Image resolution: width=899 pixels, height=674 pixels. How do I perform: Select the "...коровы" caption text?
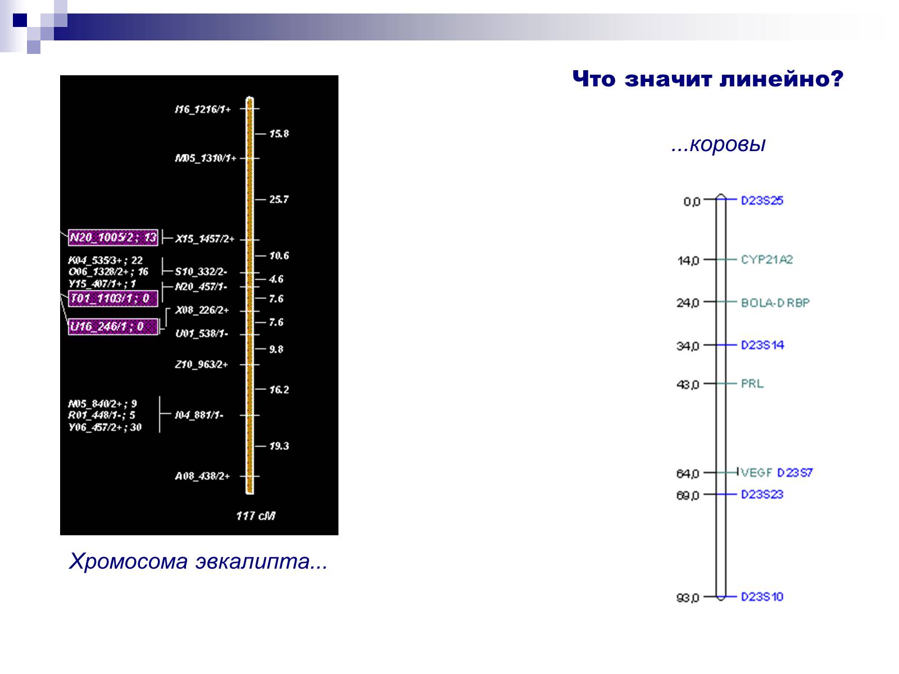click(x=718, y=144)
